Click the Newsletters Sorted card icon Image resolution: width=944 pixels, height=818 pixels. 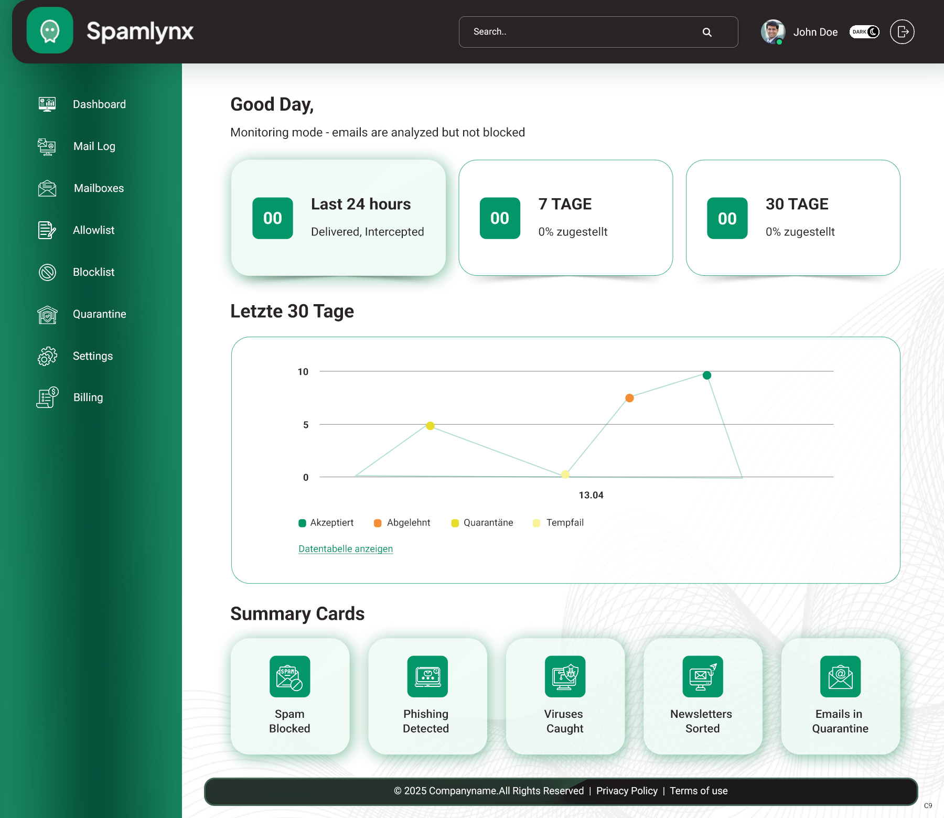pyautogui.click(x=703, y=676)
